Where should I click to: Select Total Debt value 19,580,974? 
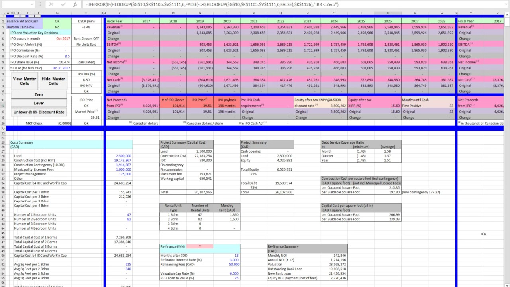tap(280, 183)
